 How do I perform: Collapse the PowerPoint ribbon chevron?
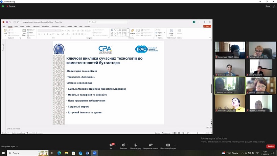click(x=210, y=38)
